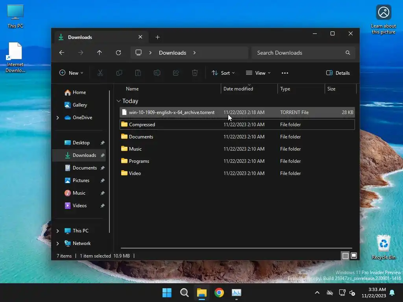Click the horizontal scrollbar in file list
Image resolution: width=403 pixels, height=302 pixels.
tap(237, 248)
